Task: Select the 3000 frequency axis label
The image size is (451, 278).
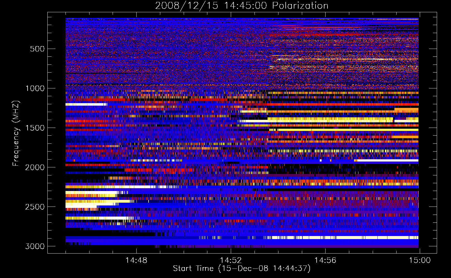Action: point(35,246)
